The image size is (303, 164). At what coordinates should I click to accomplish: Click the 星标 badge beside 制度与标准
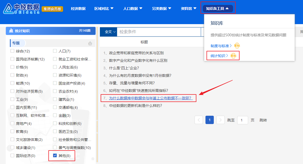237,46
